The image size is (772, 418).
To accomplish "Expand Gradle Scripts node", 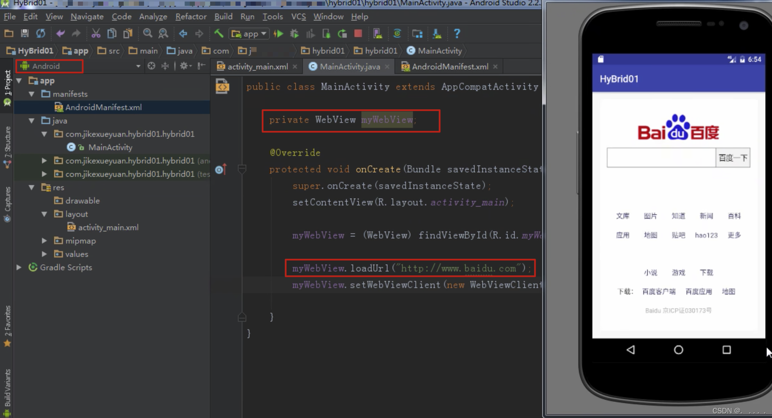I will (19, 267).
